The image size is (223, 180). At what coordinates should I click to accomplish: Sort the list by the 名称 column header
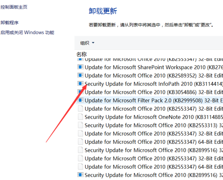tap(81, 54)
